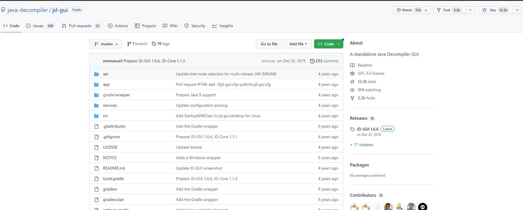Open the Wiki tab
The height and width of the screenshot is (210, 523).
click(x=170, y=26)
